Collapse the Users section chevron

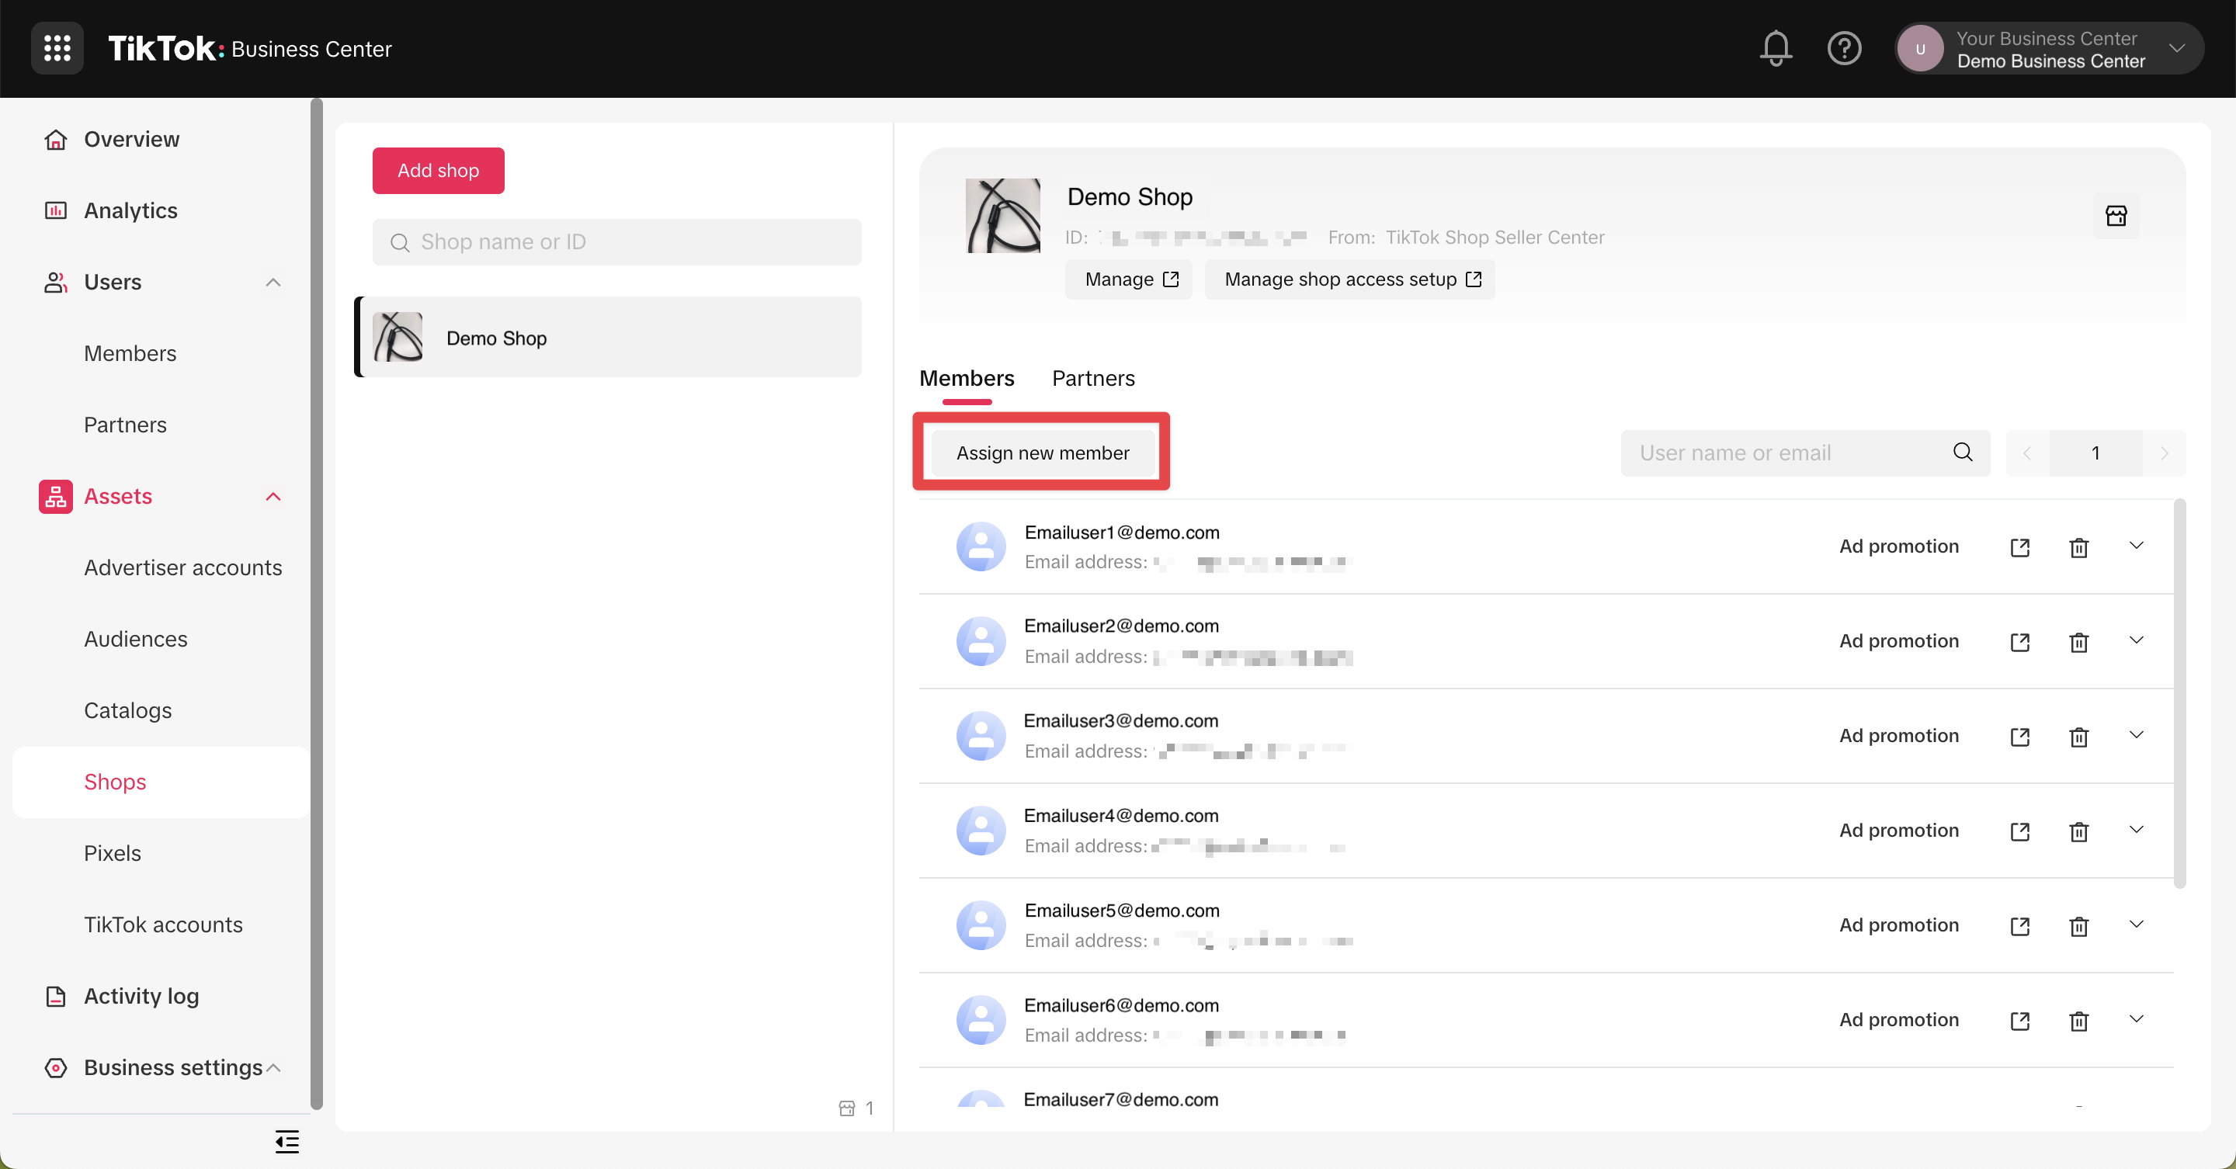coord(273,282)
